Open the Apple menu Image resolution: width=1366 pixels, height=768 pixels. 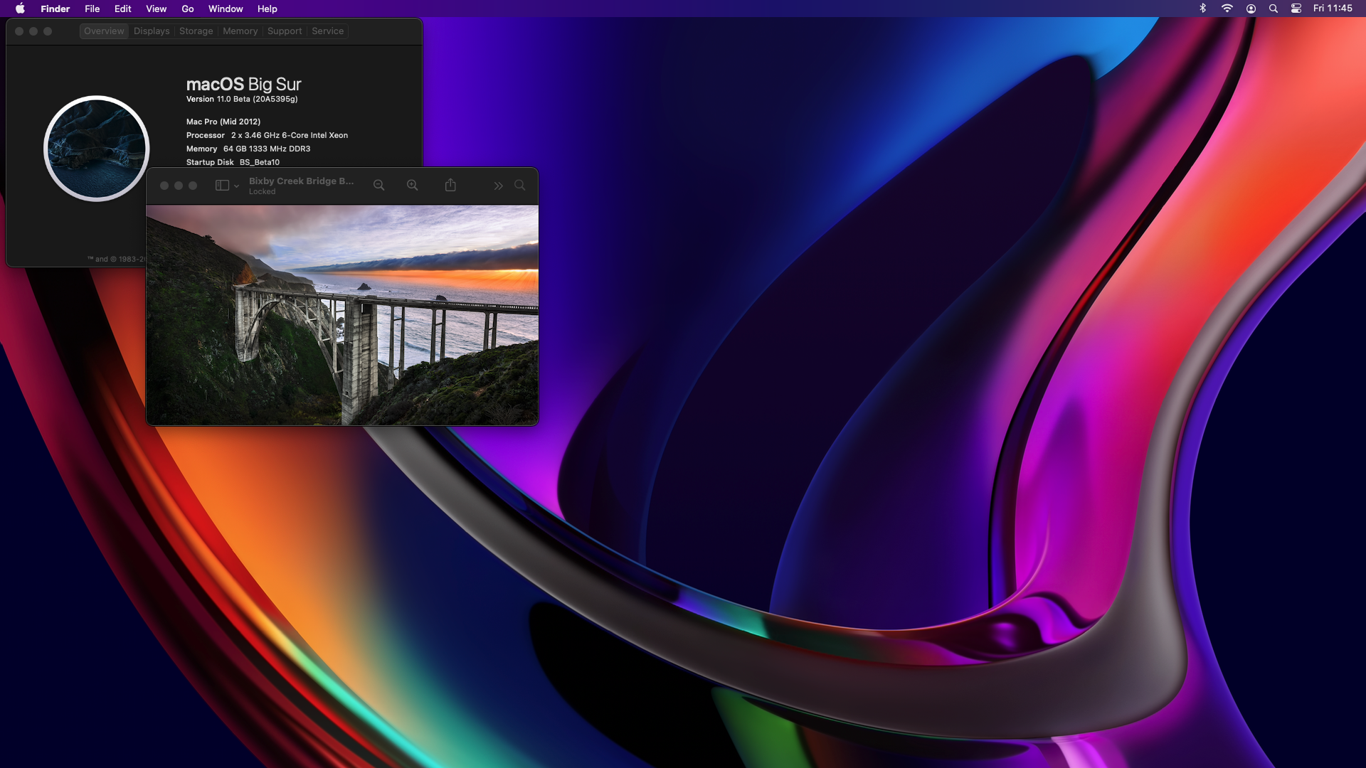(x=20, y=9)
